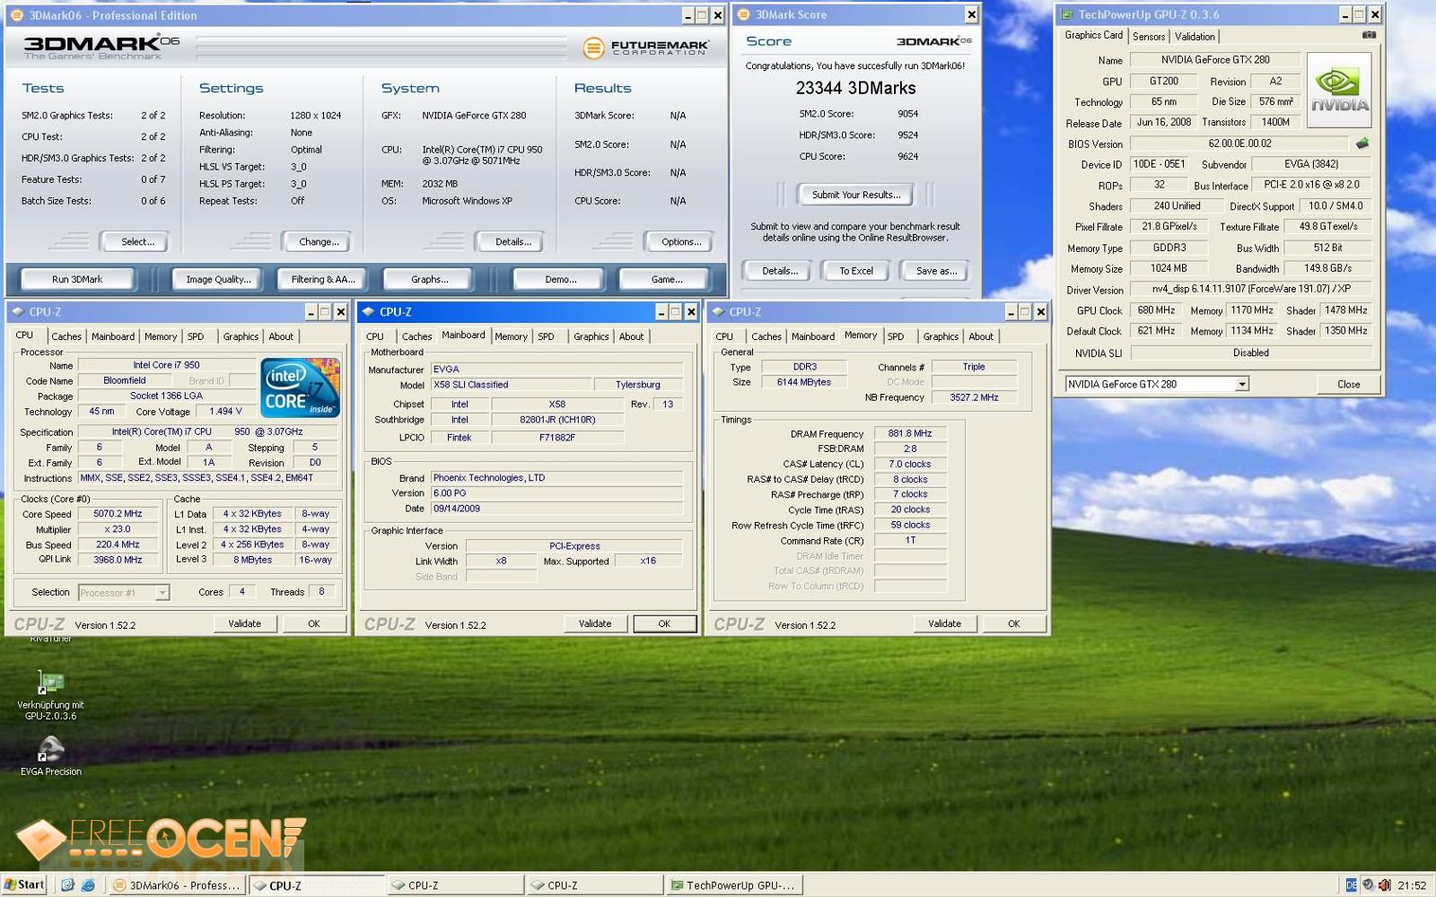Click Validate in right CPU-Z window
Image resolution: width=1436 pixels, height=897 pixels.
[944, 623]
